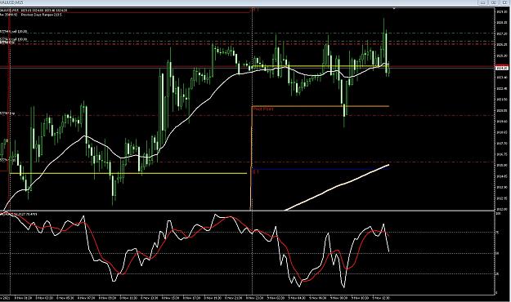Select the long yellow horizontal line at lower left
This screenshot has height=302, width=511.
(x=128, y=174)
